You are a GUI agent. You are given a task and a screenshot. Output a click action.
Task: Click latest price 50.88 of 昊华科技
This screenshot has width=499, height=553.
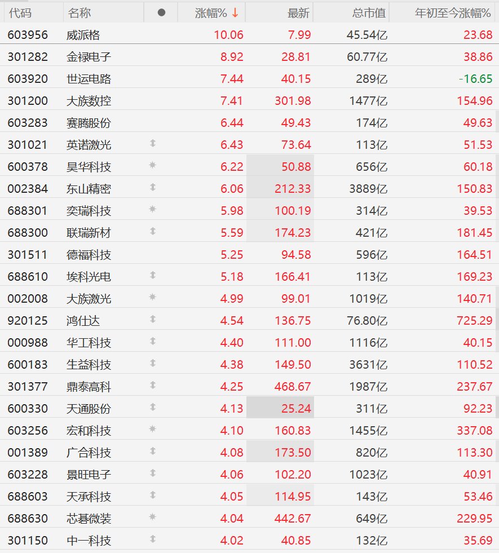tap(296, 166)
